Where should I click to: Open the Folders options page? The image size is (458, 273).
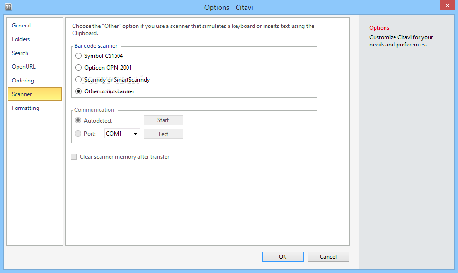tap(35, 39)
